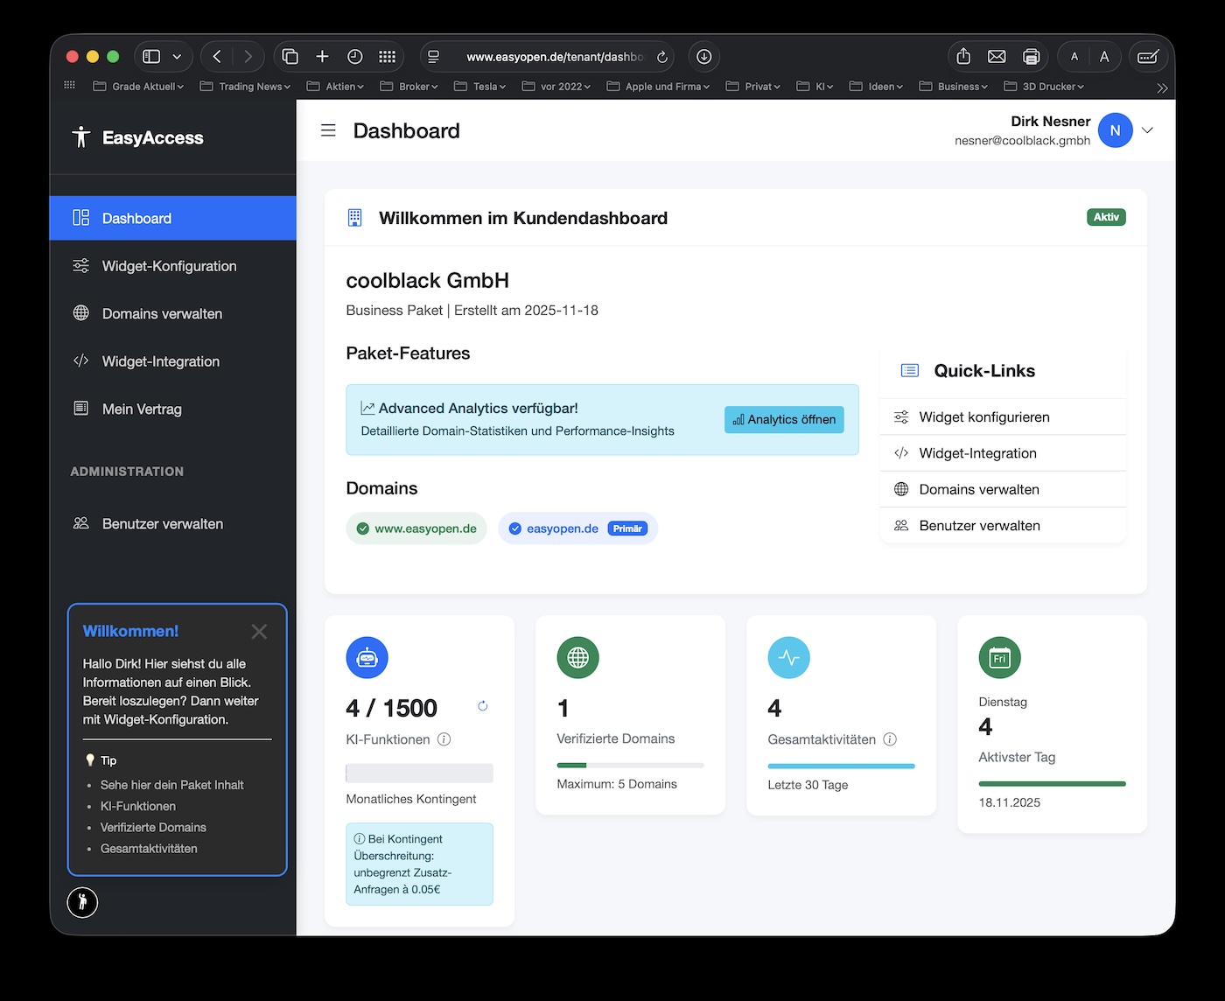This screenshot has height=1001, width=1225.
Task: Open the www.easyopen.de domain link
Action: tap(416, 528)
